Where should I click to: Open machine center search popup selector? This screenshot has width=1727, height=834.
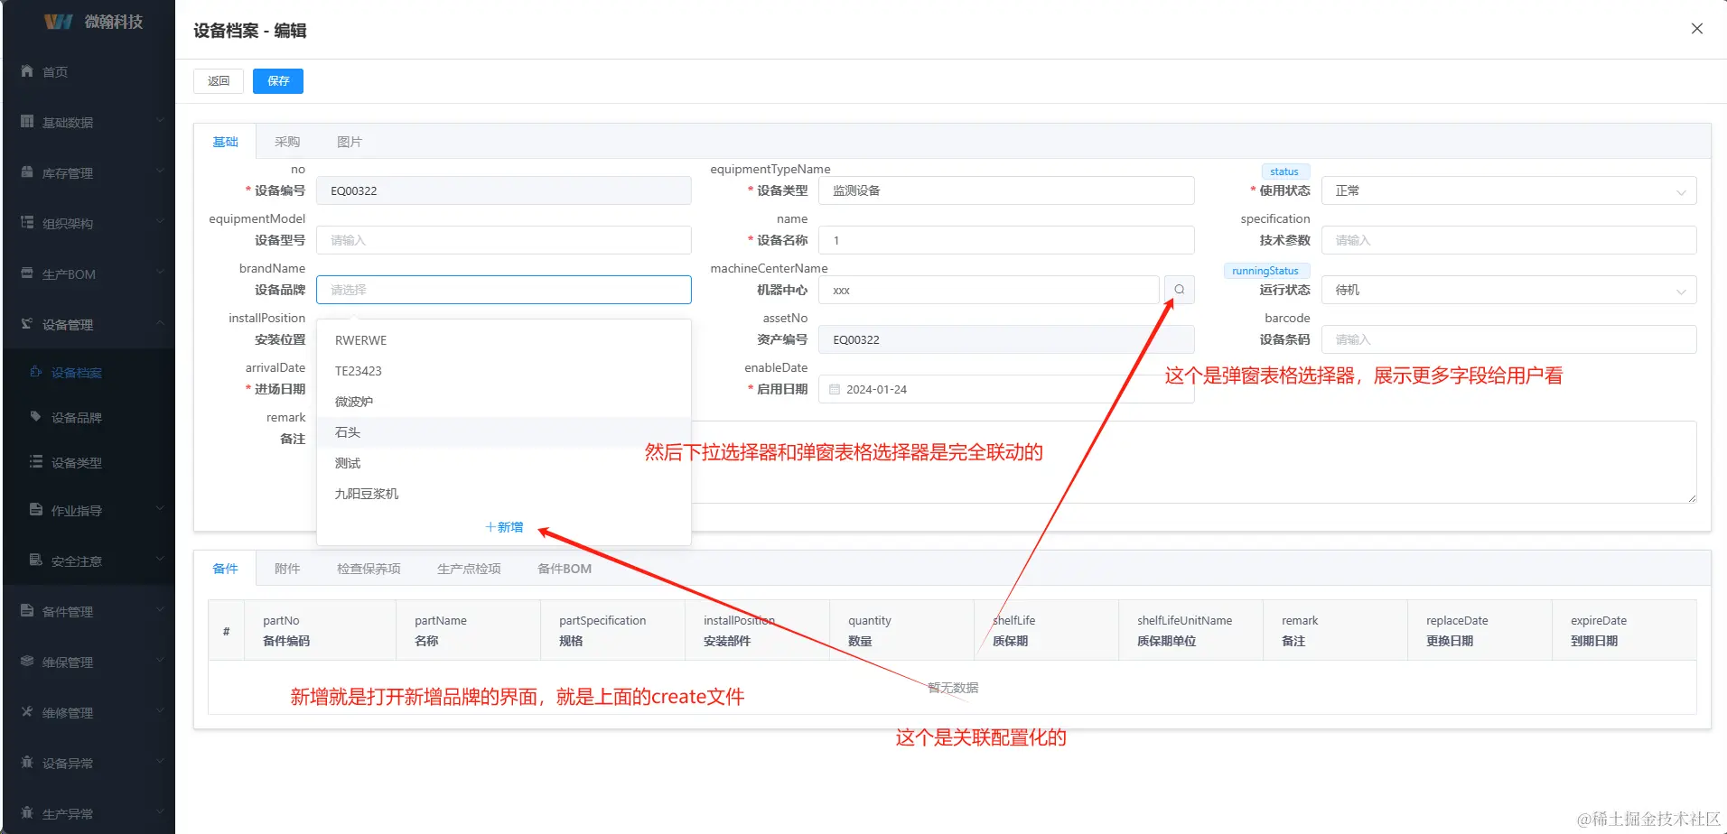1179,290
